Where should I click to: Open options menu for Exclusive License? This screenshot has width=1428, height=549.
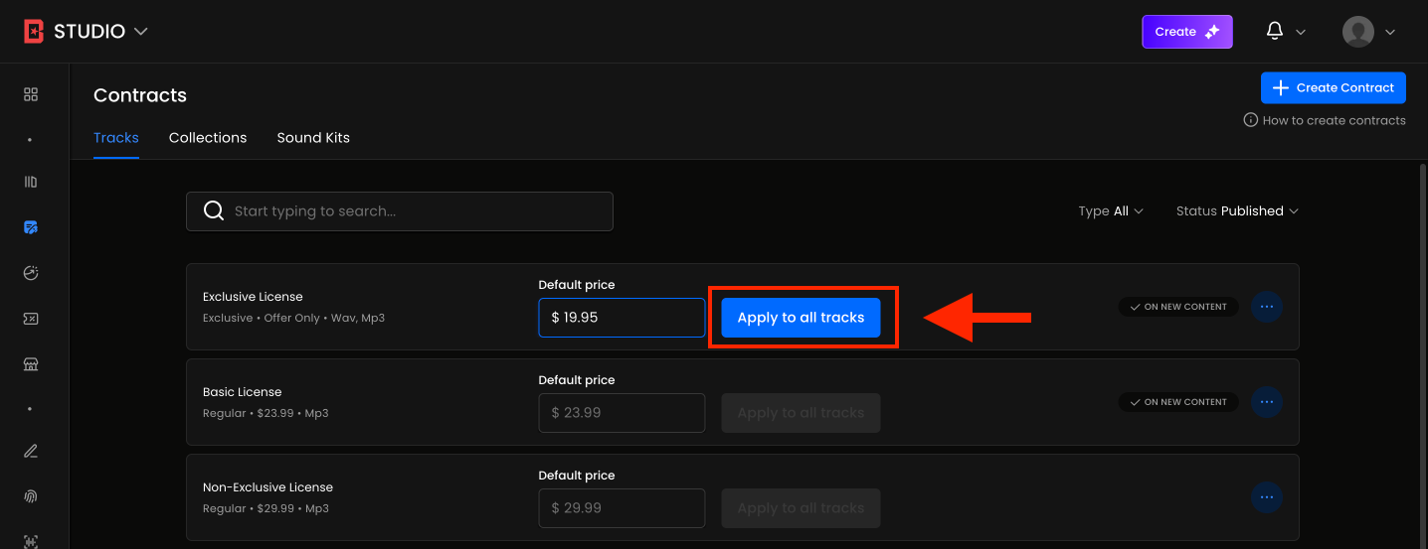pyautogui.click(x=1266, y=307)
